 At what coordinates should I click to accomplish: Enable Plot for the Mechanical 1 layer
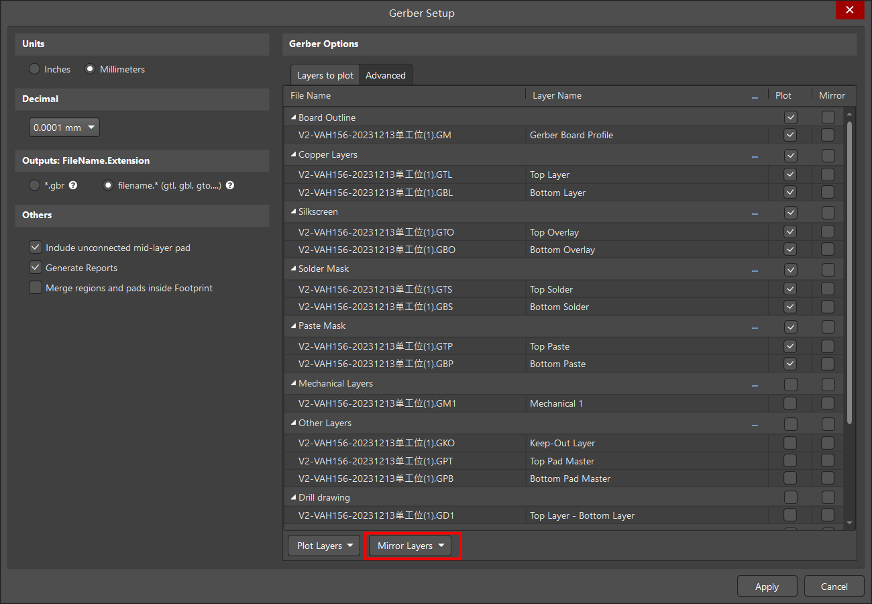click(x=790, y=403)
